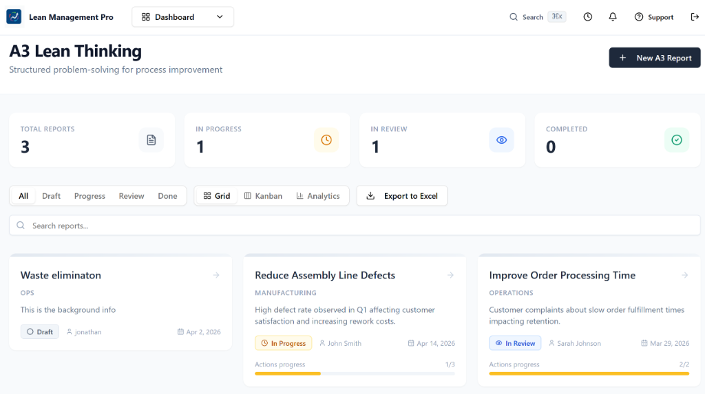Image resolution: width=705 pixels, height=394 pixels.
Task: Click the Draft status badge
Action: (x=39, y=331)
